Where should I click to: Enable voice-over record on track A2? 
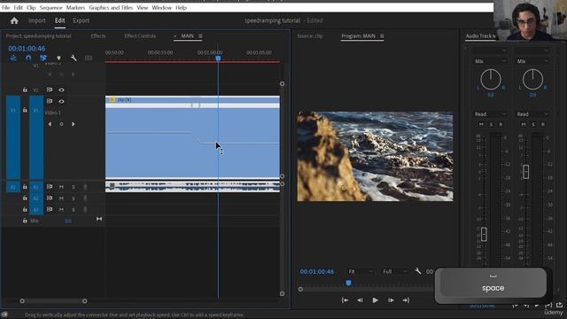85,198
